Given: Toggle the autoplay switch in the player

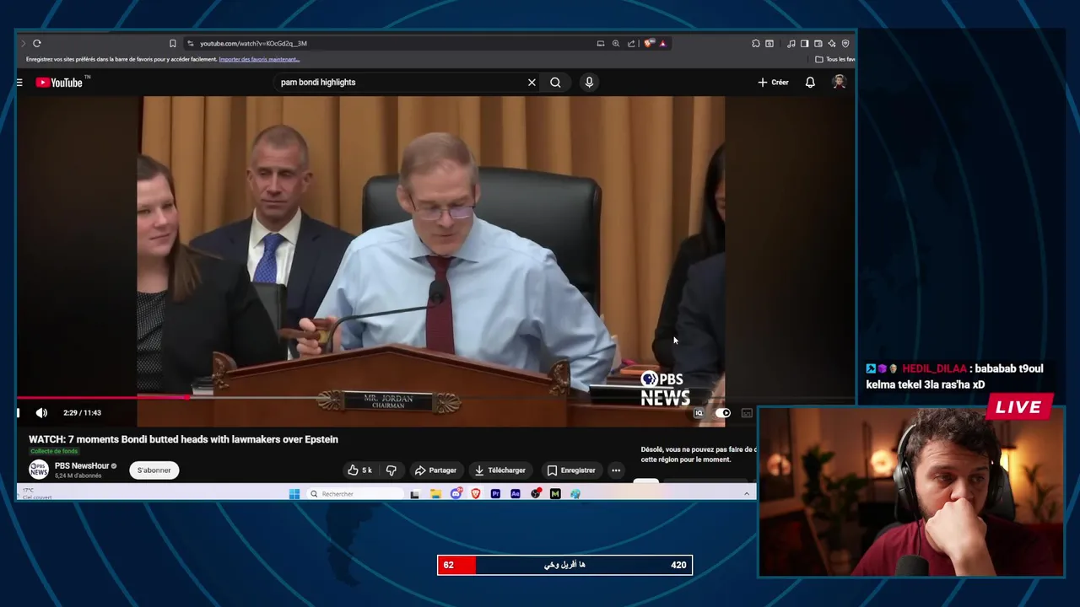Looking at the screenshot, I should coord(723,413).
